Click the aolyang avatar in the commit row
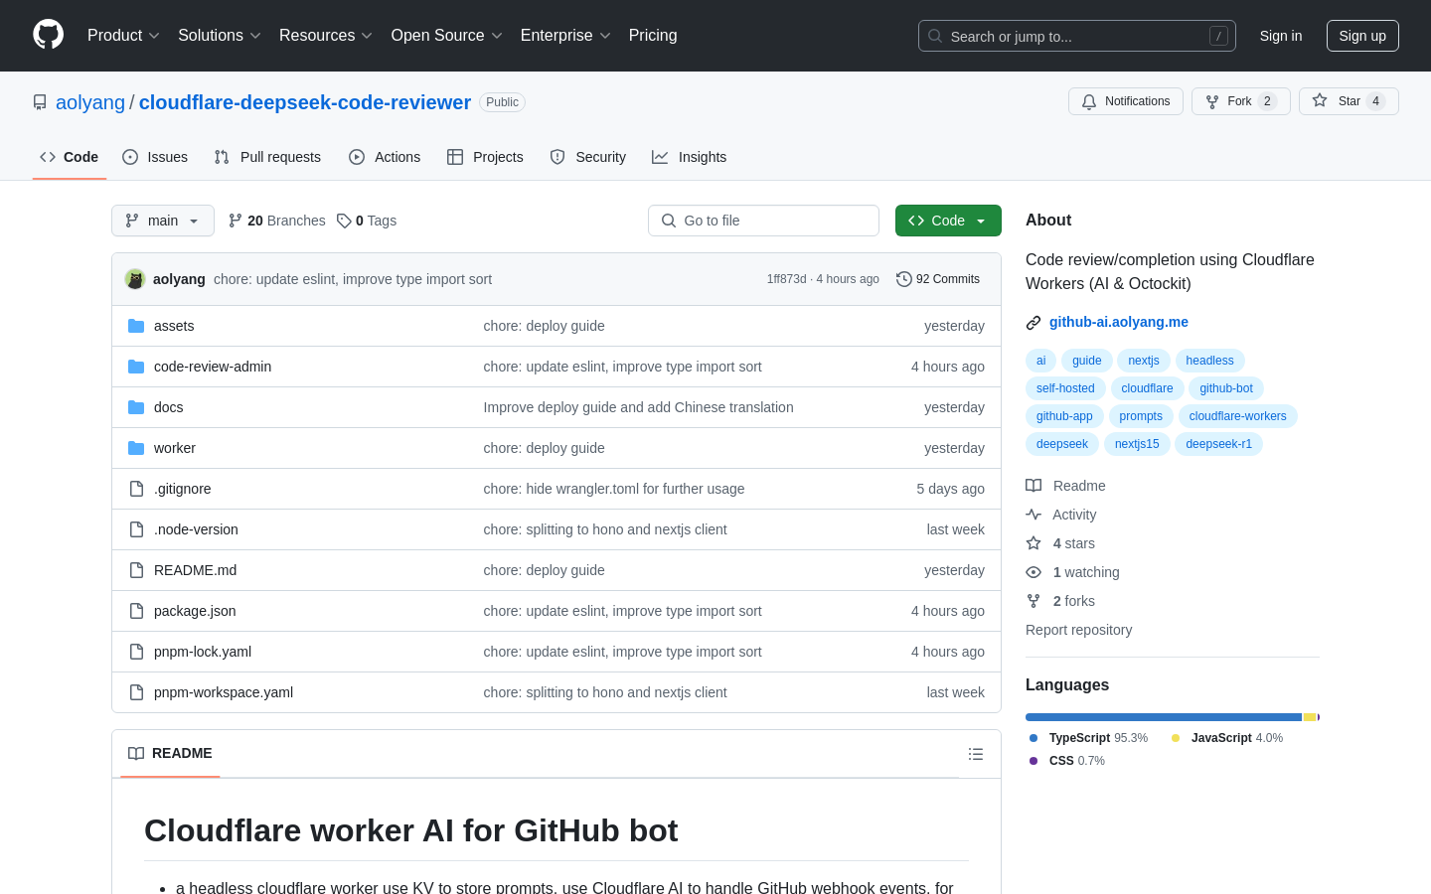 point(135,279)
